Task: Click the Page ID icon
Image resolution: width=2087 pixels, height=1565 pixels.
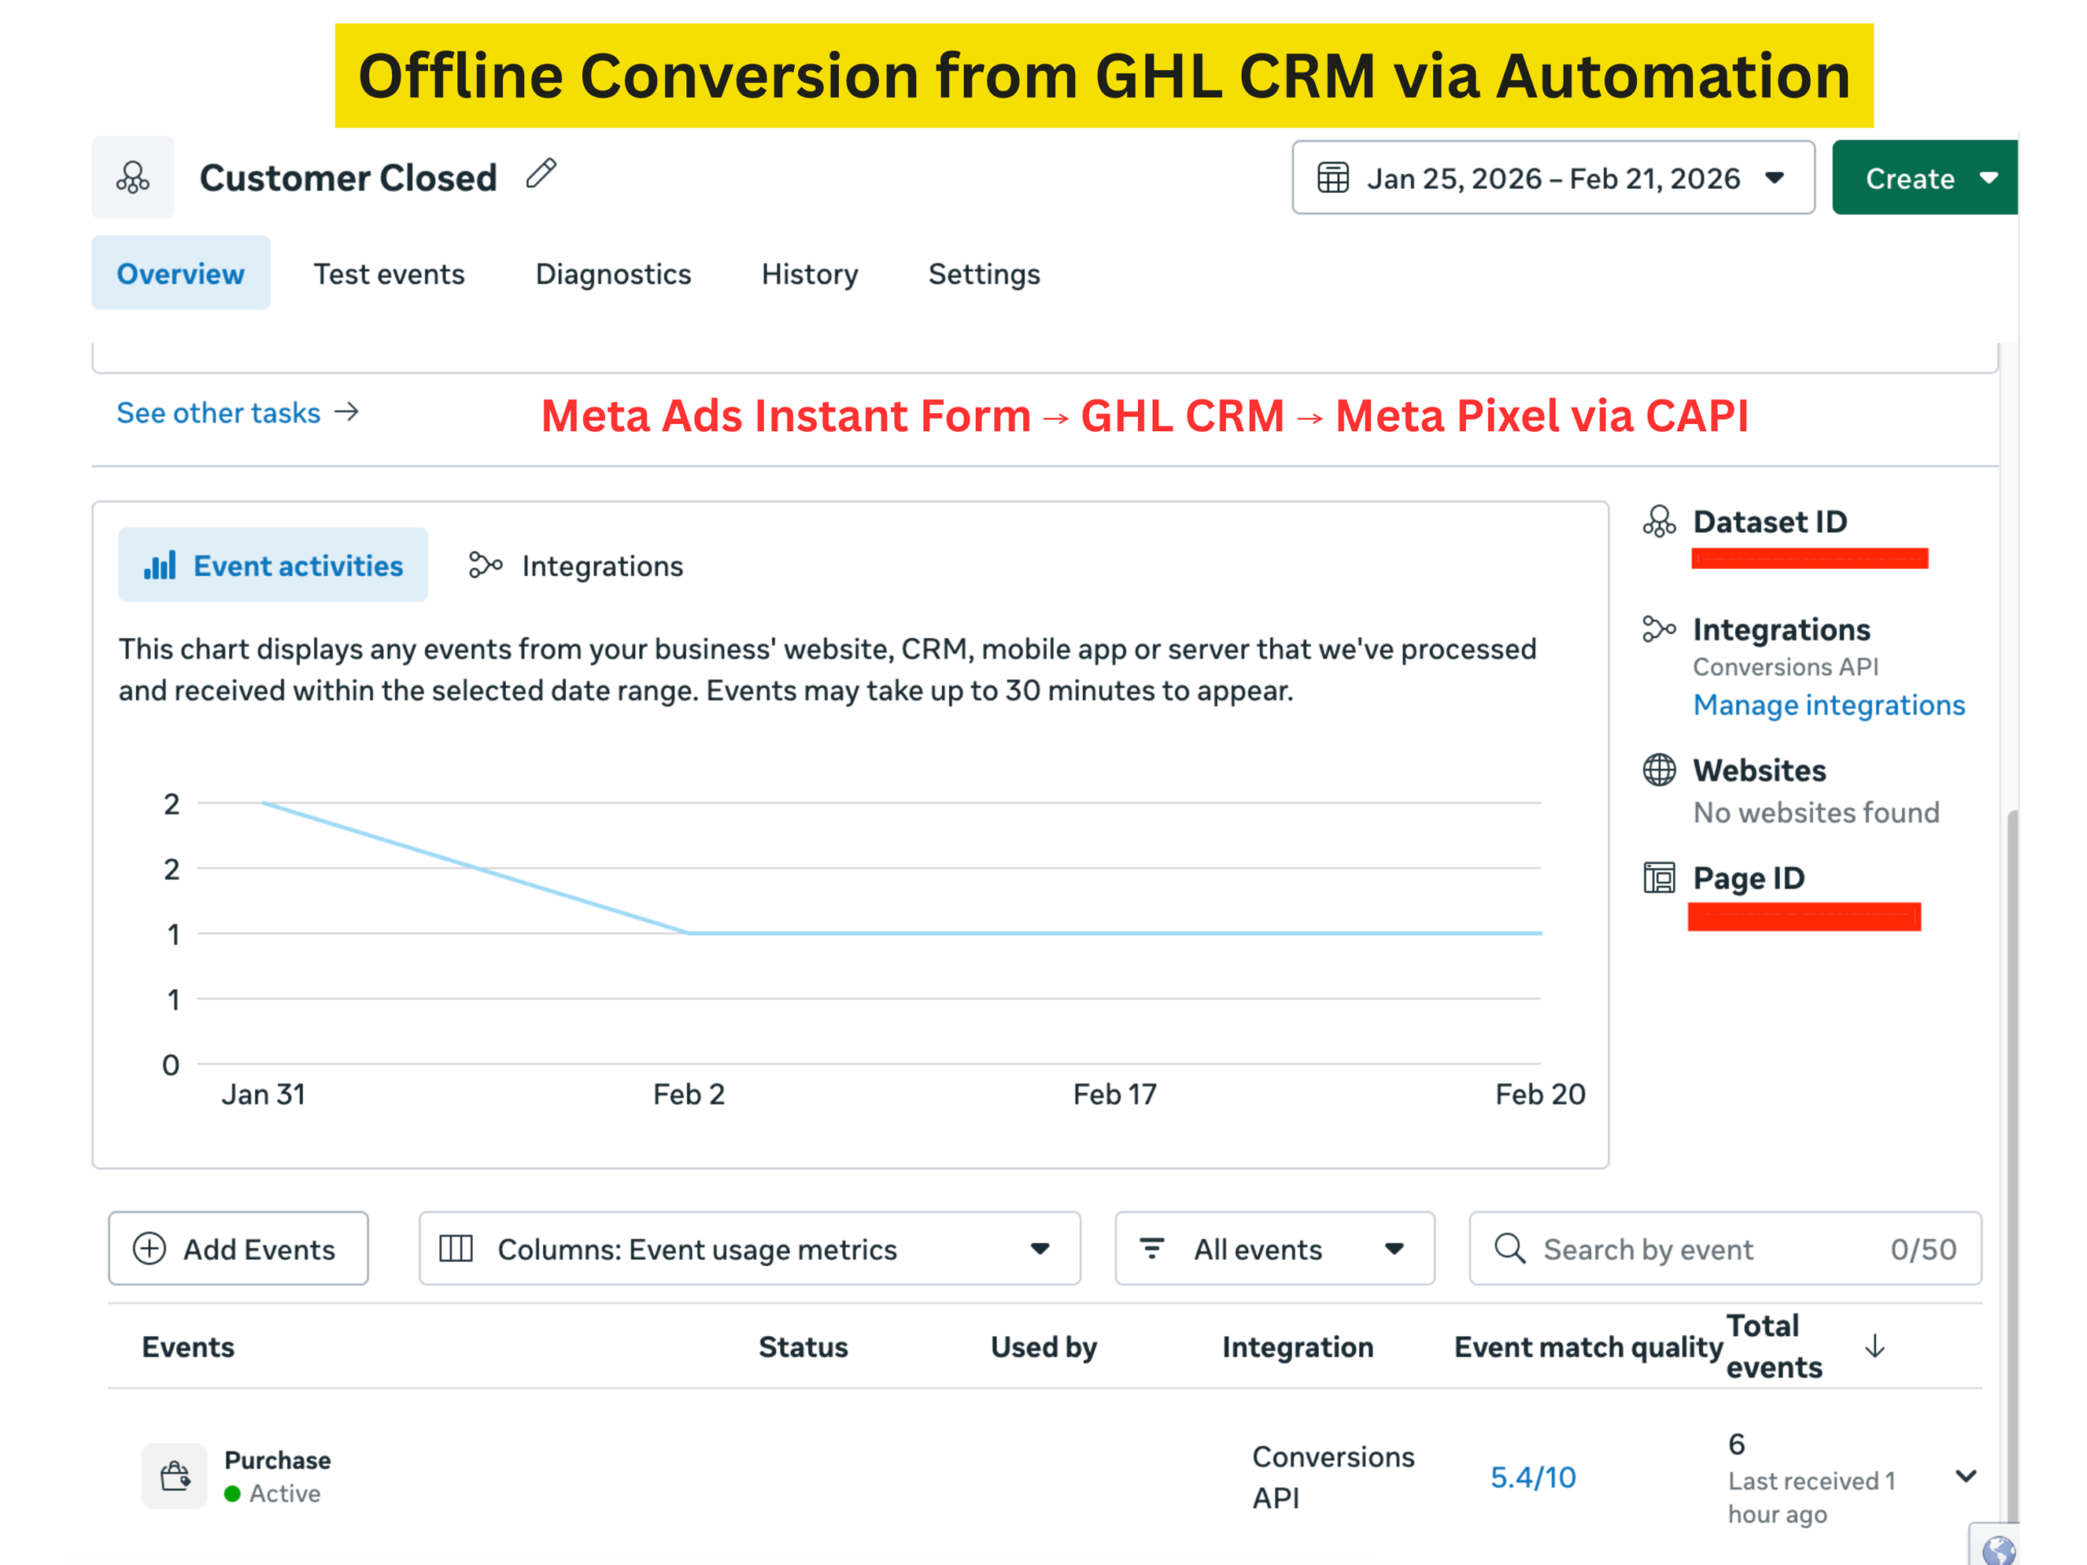Action: (1659, 877)
